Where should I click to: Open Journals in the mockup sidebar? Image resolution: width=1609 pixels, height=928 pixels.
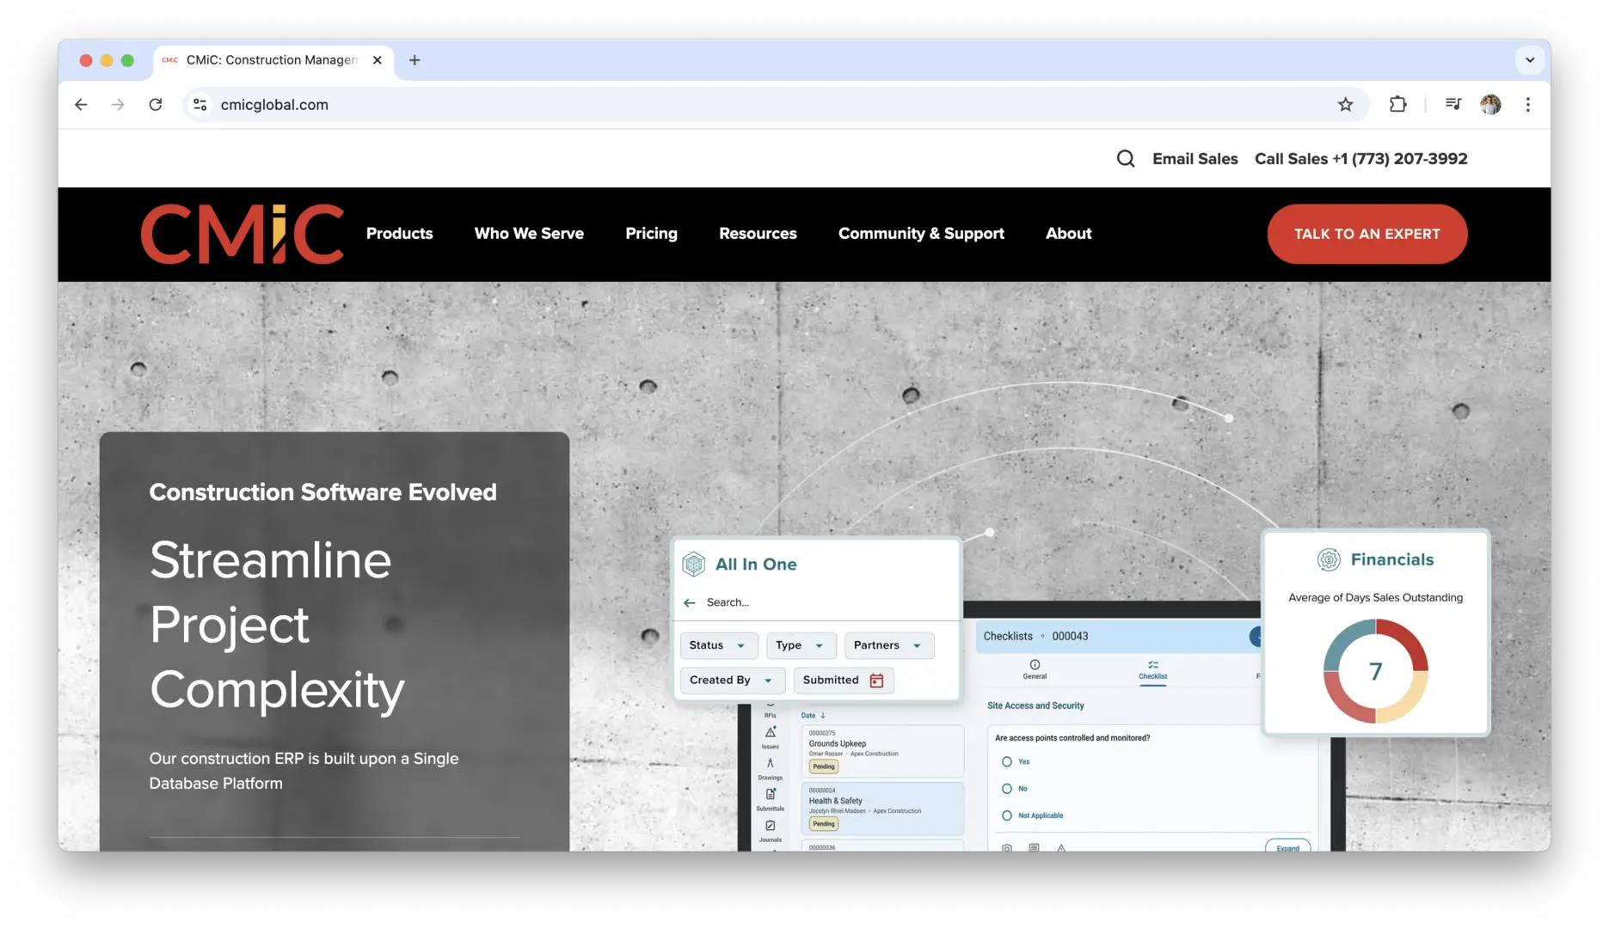pos(771,830)
